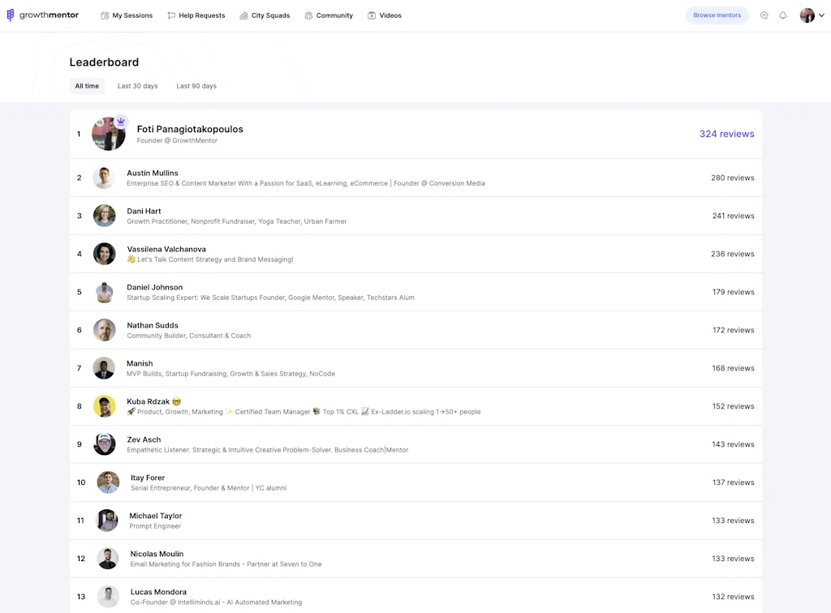Click Foti Panagiotakopoulos profile photo
The image size is (831, 613).
click(x=108, y=134)
